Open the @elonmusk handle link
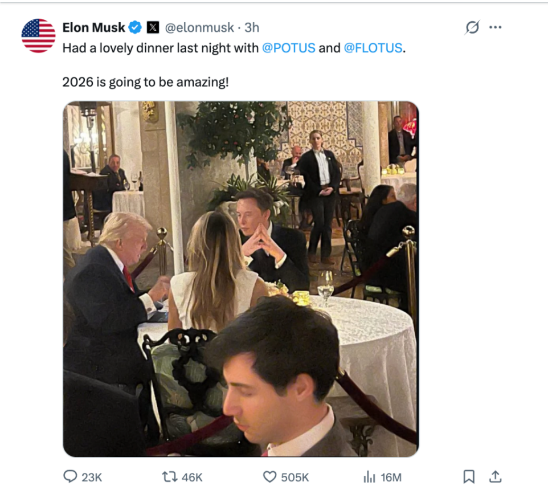Image resolution: width=548 pixels, height=494 pixels. [199, 27]
